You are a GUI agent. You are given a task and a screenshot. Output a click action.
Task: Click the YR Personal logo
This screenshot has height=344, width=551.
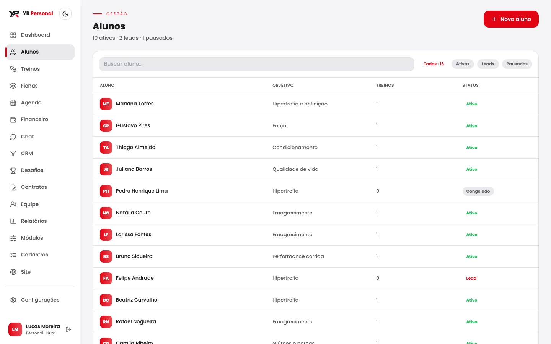[31, 14]
